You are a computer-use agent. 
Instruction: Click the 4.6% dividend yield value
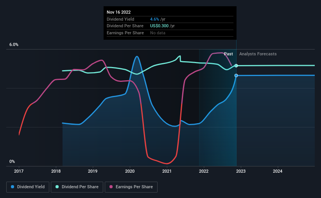click(x=154, y=19)
